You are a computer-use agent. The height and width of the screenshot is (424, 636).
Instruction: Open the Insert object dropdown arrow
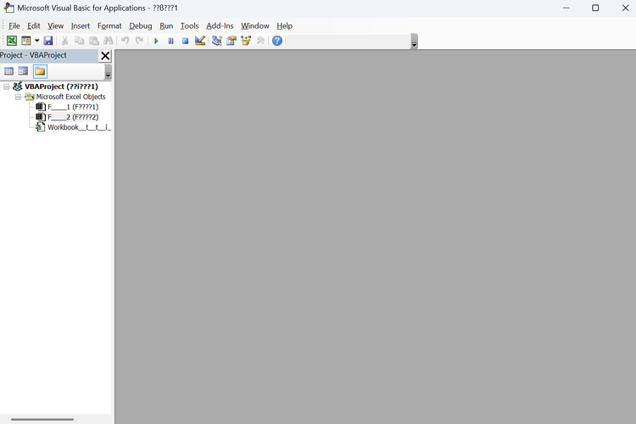[36, 41]
